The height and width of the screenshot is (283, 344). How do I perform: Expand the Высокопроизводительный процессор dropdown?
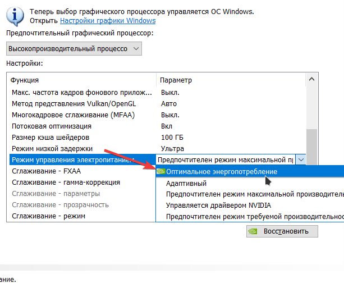click(x=136, y=49)
